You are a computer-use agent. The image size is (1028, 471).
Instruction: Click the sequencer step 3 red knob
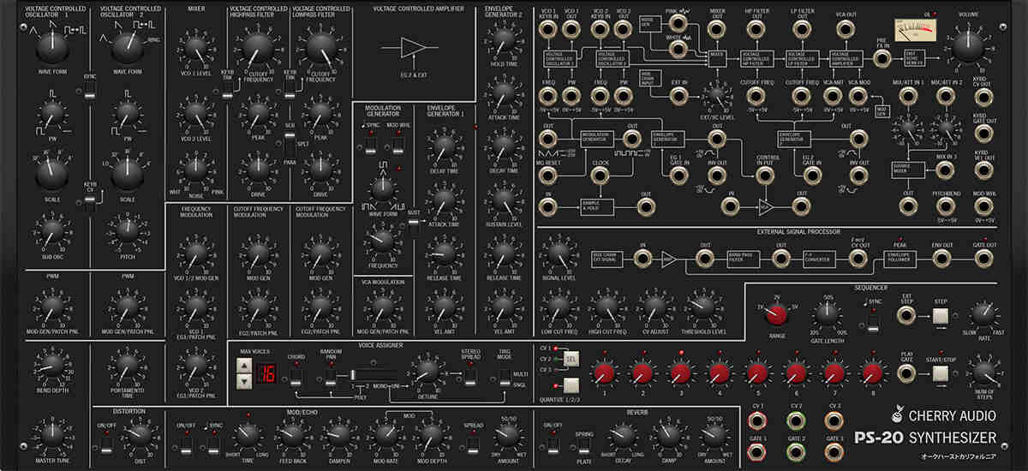[x=680, y=373]
